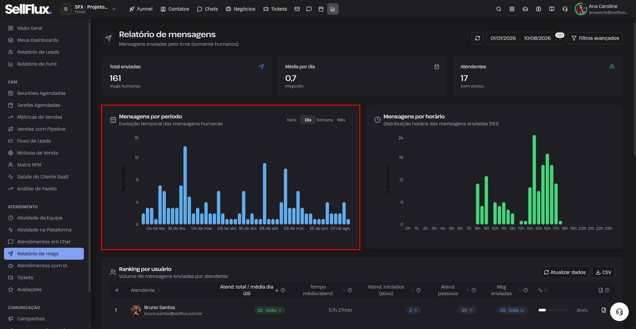The height and width of the screenshot is (329, 636).
Task: Sort table by Atend. passivos arrows
Action: pos(468,290)
